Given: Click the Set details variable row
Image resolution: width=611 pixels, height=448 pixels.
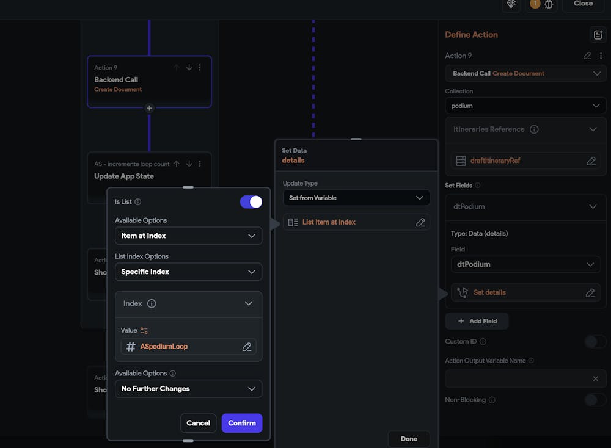Looking at the screenshot, I should coord(525,293).
